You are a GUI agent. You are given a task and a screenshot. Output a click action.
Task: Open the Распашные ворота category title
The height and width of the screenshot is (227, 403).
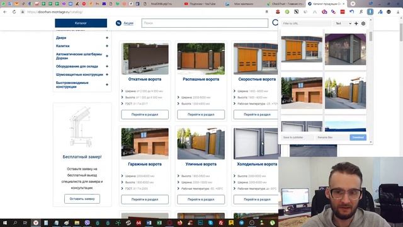(201, 79)
